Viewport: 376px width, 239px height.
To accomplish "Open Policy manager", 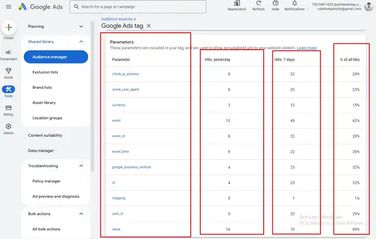I will (46, 181).
